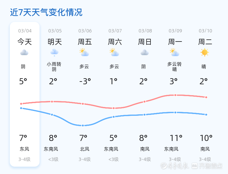Click the low-temperature point for Friday
Screen dimensions: 228x174
pyautogui.click(x=83, y=125)
